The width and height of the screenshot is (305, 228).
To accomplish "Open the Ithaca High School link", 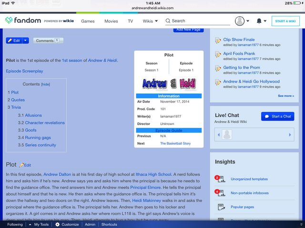I will pos(153,174).
